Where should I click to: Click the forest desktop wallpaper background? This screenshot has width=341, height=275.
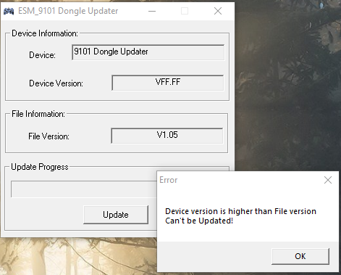pos(287,85)
